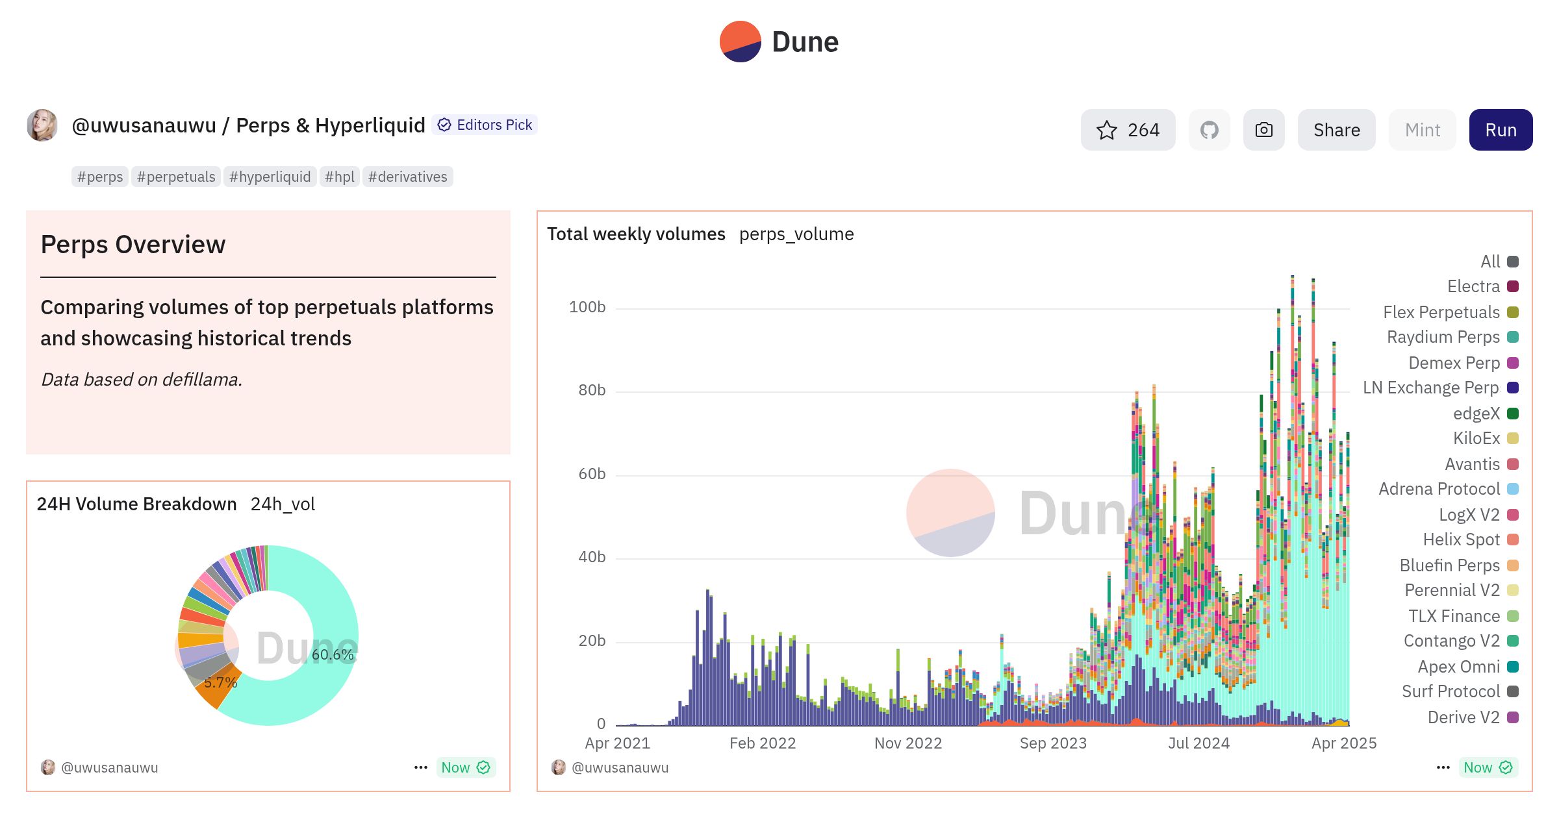1559x818 pixels.
Task: Click the Share button
Action: point(1337,130)
